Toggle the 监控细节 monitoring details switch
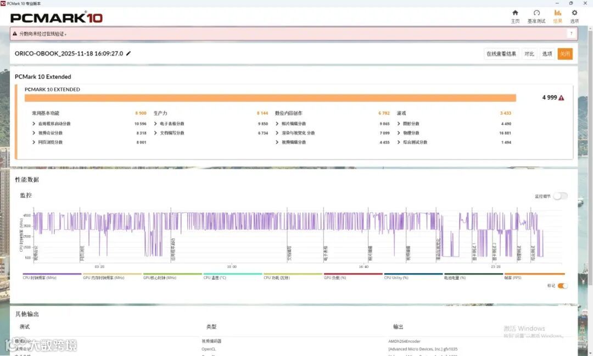Image resolution: width=593 pixels, height=356 pixels. coord(560,196)
